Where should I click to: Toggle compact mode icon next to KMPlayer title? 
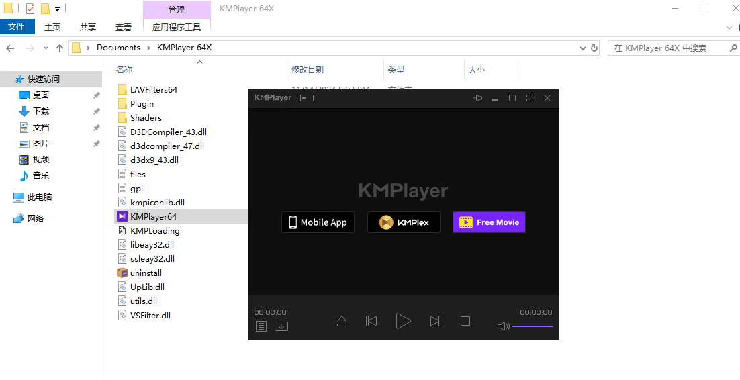click(308, 98)
